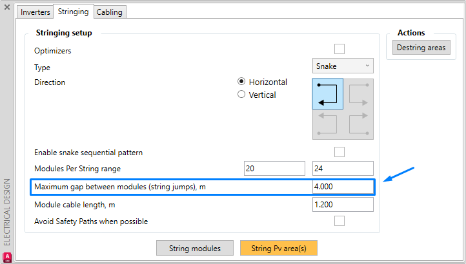Enable snake sequential pattern checkbox

click(x=339, y=152)
